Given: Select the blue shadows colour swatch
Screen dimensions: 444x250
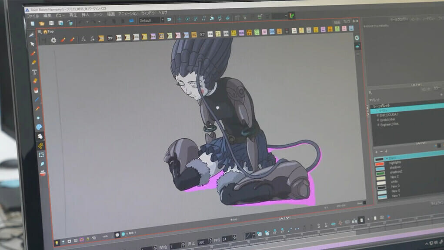Looking at the screenshot, I should click(x=380, y=169).
